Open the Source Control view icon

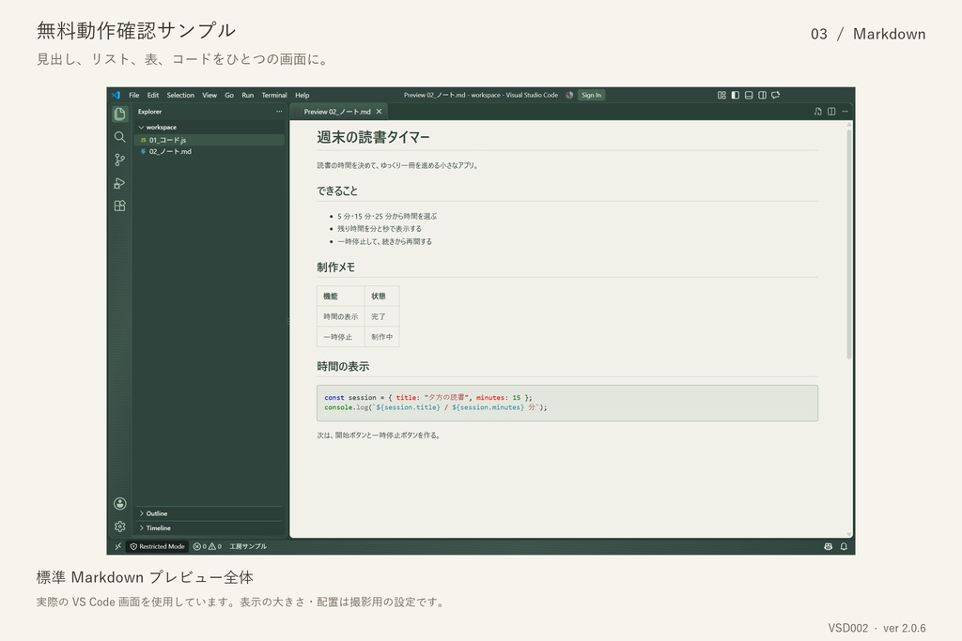tap(119, 160)
